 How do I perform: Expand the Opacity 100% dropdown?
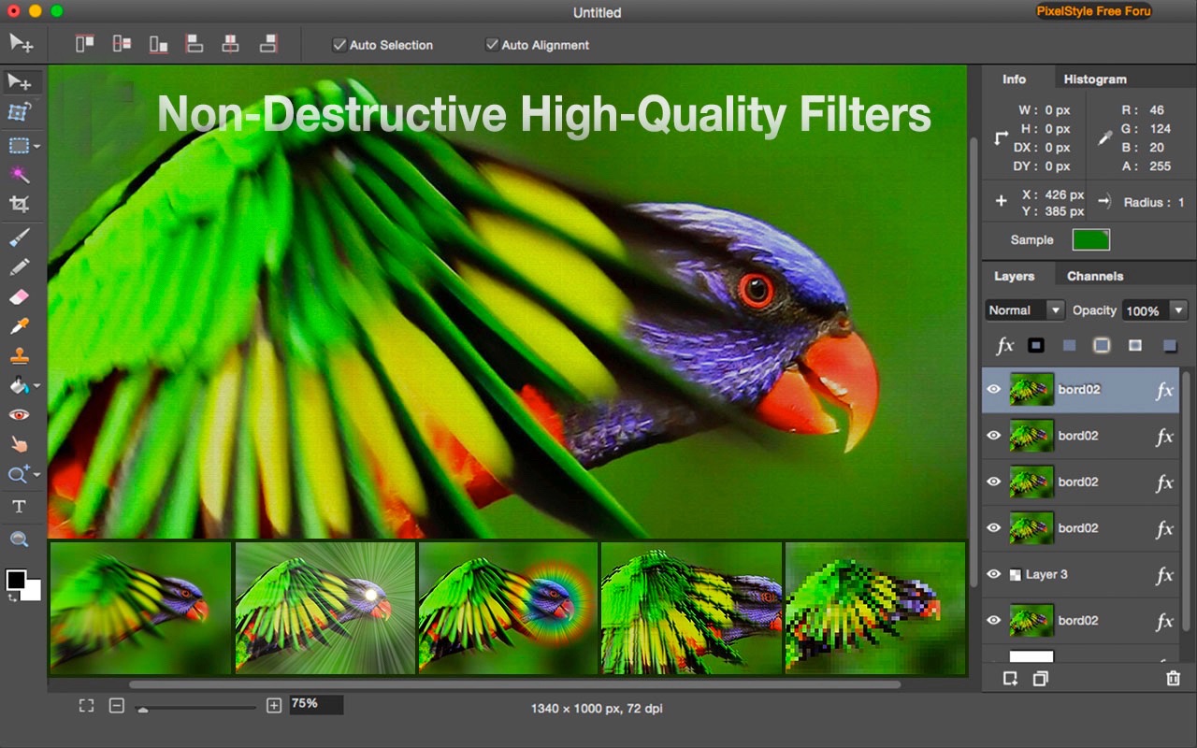click(x=1178, y=310)
